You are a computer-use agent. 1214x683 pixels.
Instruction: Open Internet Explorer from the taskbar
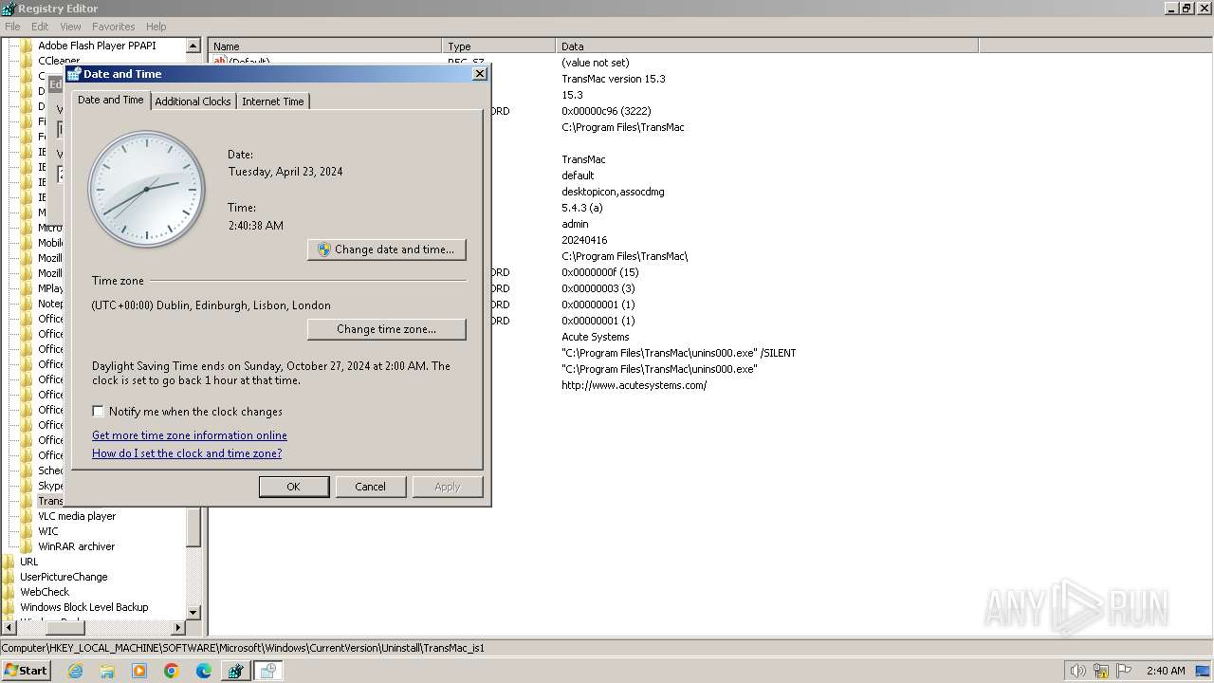pyautogui.click(x=76, y=671)
